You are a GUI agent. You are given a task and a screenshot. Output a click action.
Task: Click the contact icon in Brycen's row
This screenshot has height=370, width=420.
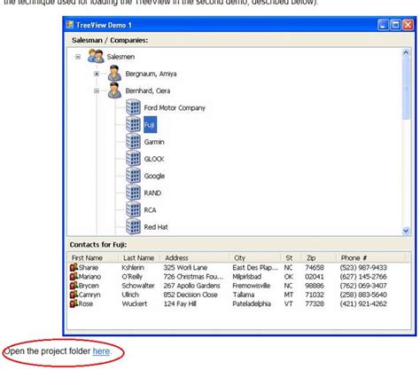point(74,286)
